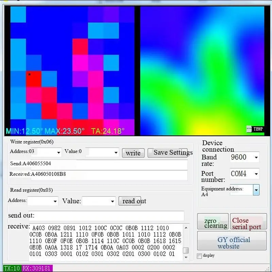Open the Write register Value dropdown
Viewport: 272px width, 272px height.
(116, 153)
